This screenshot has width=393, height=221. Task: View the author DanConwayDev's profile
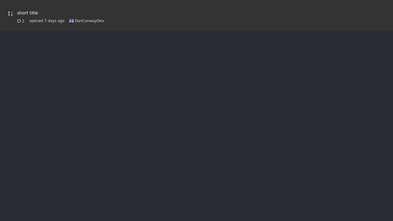(x=89, y=21)
